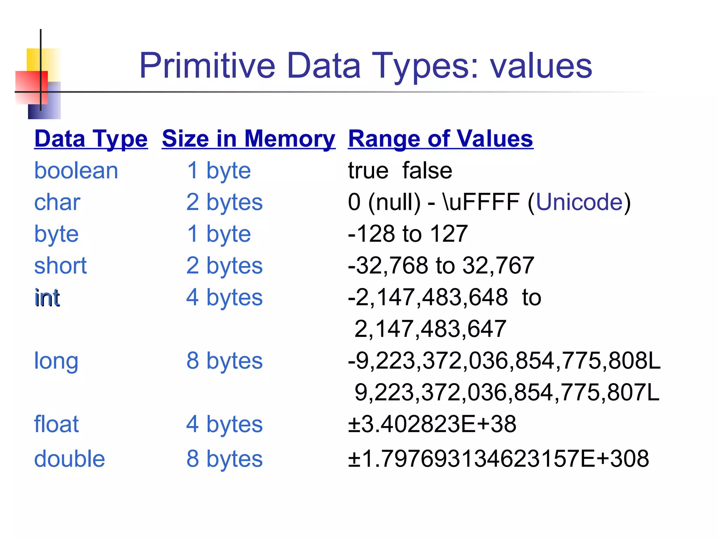Image resolution: width=718 pixels, height=539 pixels.
Task: Follow the 'Unicode' link in char row
Action: [579, 202]
